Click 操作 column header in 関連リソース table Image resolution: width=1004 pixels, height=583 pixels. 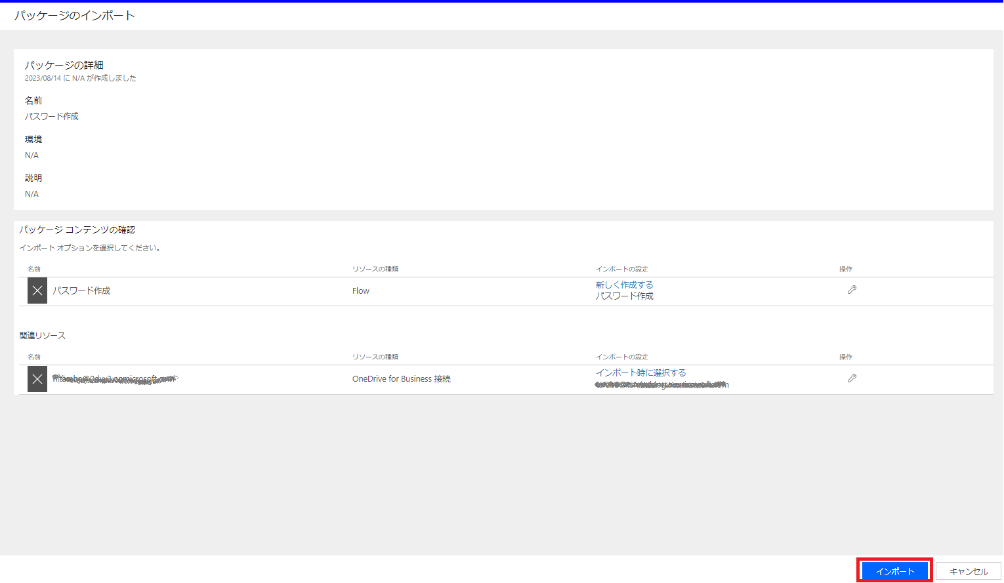[x=845, y=357]
